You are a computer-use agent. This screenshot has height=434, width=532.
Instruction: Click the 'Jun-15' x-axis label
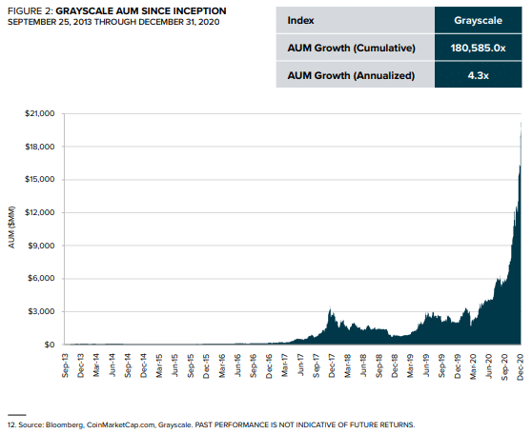point(174,365)
